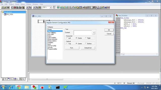Open Google Chrome from the taskbar

pyautogui.click(x=19, y=87)
